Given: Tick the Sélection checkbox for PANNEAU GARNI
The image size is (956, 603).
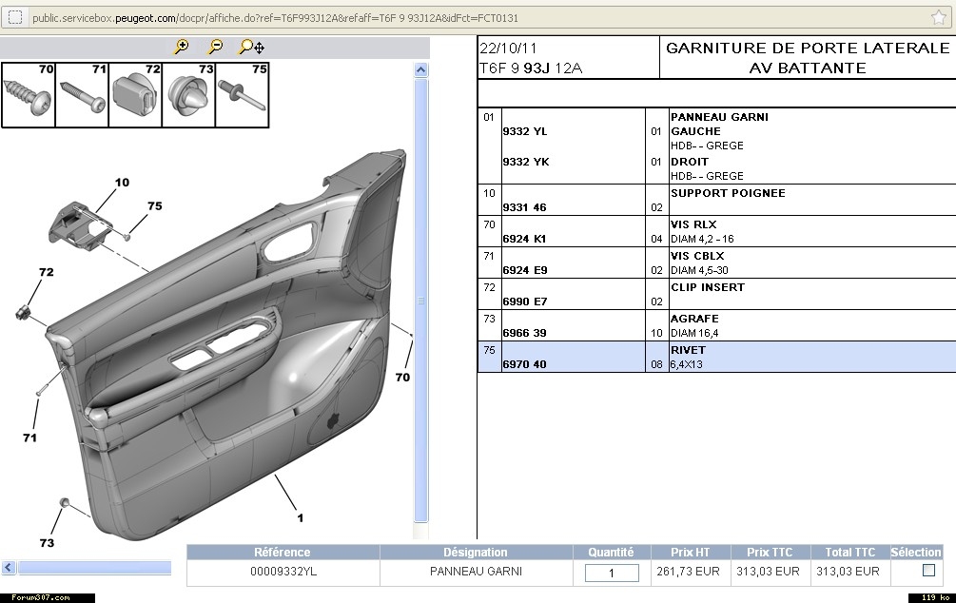Looking at the screenshot, I should [928, 571].
